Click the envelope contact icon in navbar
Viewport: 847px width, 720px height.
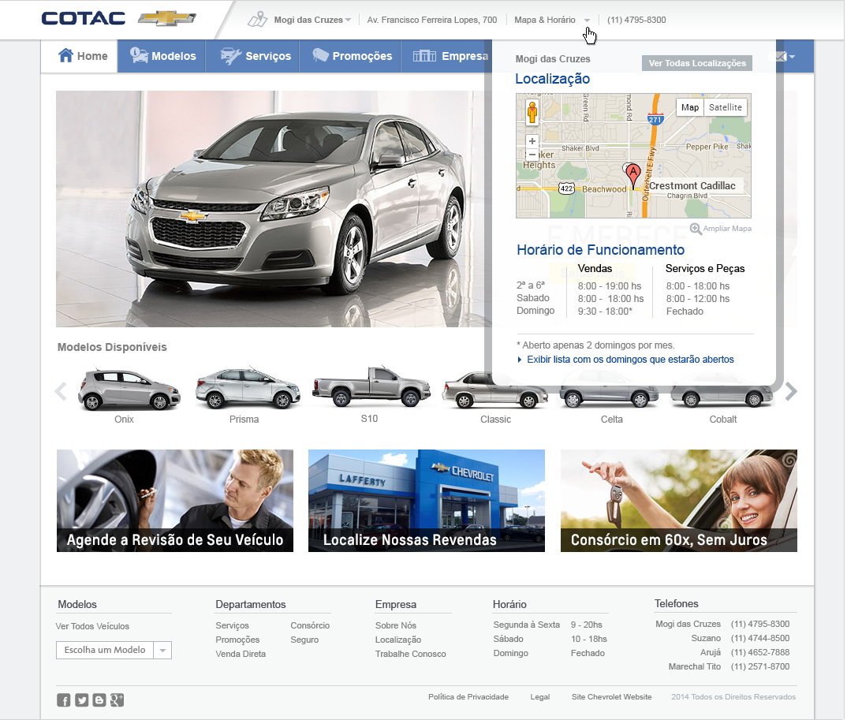click(781, 56)
